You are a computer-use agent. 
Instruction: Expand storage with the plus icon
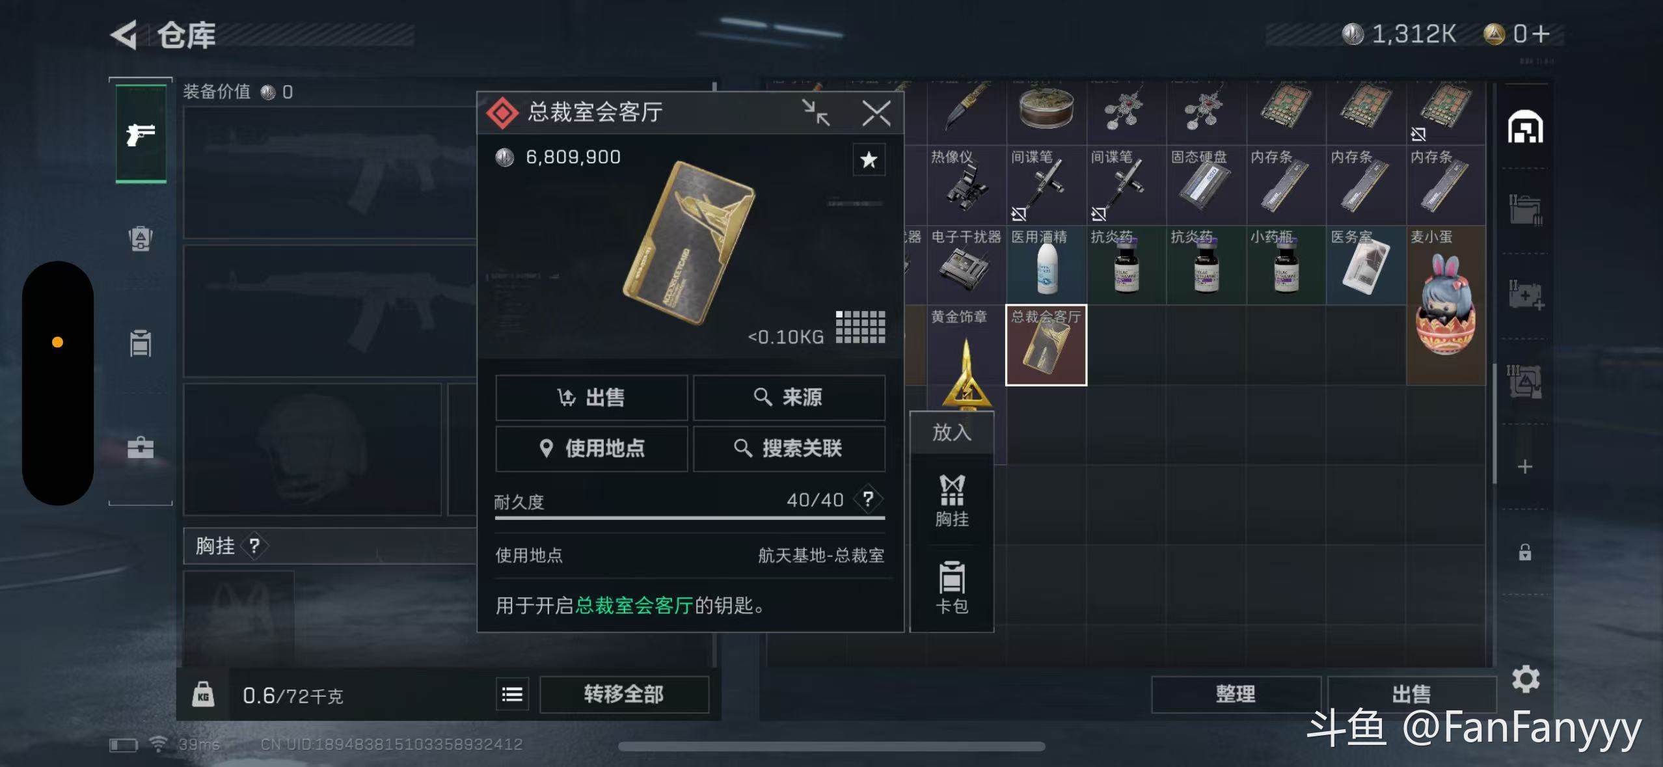coord(1525,466)
